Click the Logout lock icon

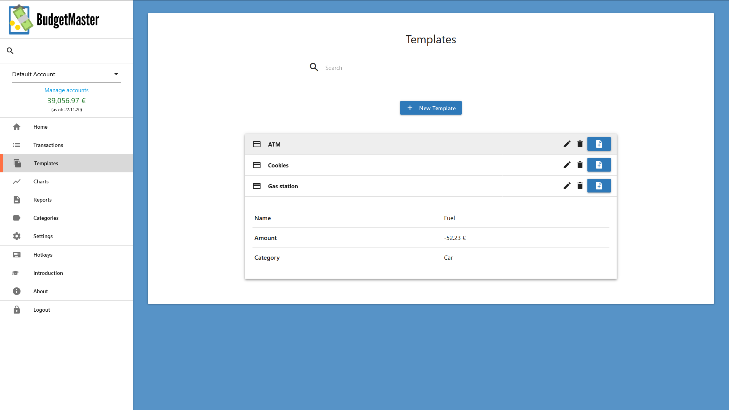(17, 310)
